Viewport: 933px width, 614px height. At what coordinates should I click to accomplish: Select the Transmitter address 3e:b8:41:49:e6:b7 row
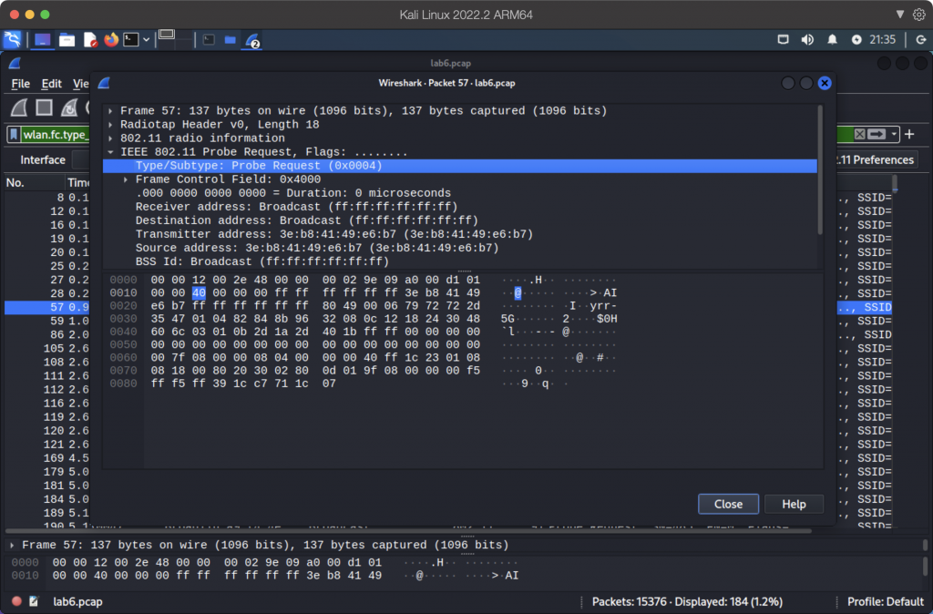pyautogui.click(x=459, y=234)
